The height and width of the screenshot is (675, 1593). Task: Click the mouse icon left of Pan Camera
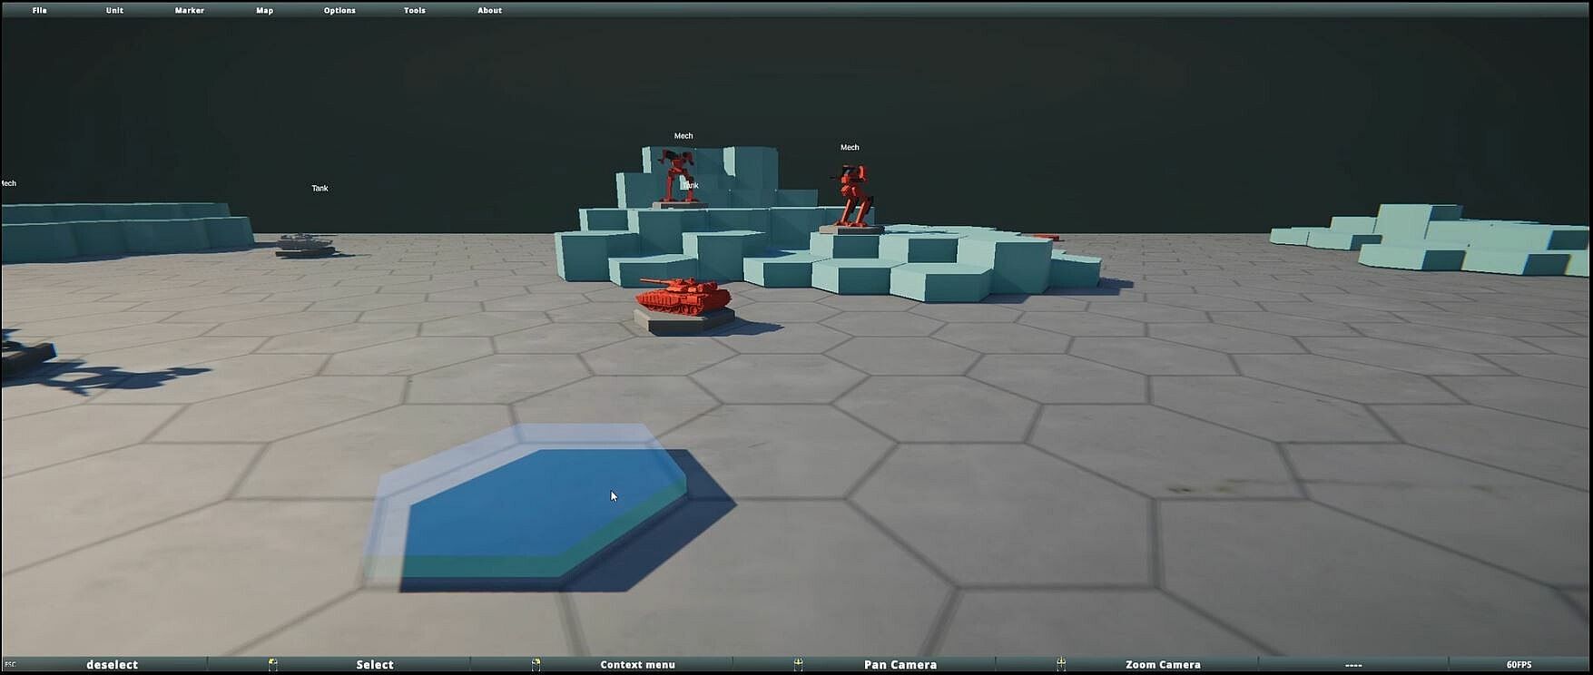[x=799, y=665]
